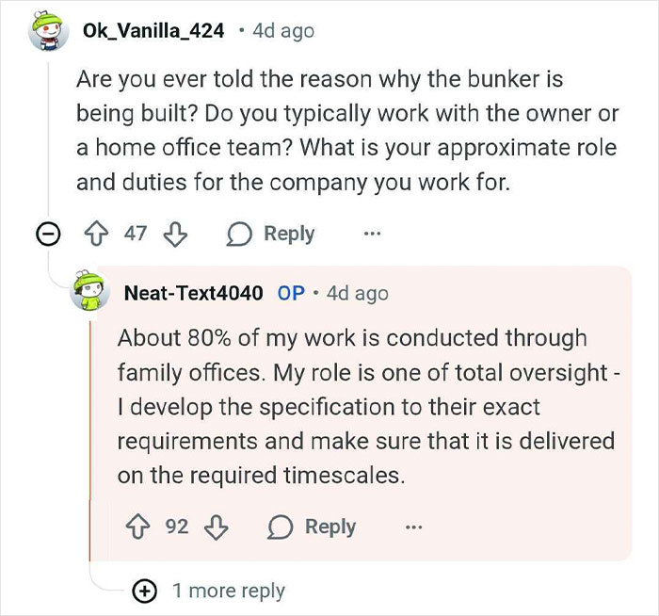Click Ok_Vanilla_424's 4d ago timestamp

[284, 32]
